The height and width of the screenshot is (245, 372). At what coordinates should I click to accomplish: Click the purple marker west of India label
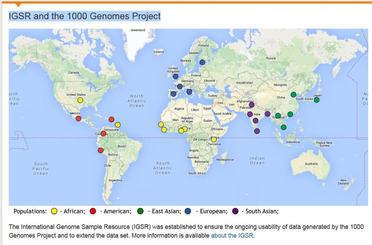click(x=250, y=114)
